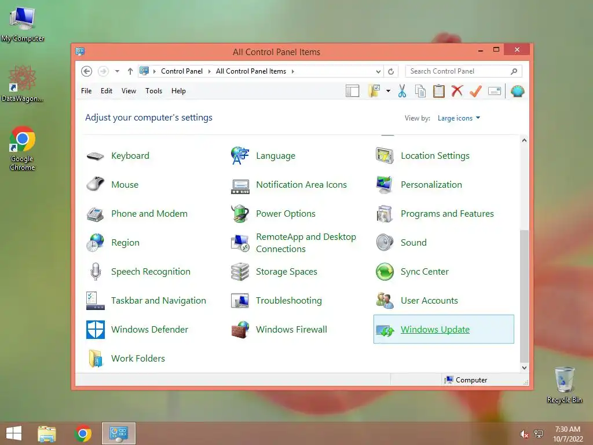Click the Sync Center link text
The width and height of the screenshot is (593, 445).
[424, 272]
